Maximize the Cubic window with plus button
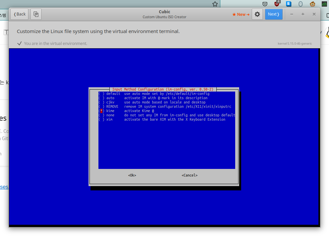Screen dimensions: 329x237 point(303,14)
